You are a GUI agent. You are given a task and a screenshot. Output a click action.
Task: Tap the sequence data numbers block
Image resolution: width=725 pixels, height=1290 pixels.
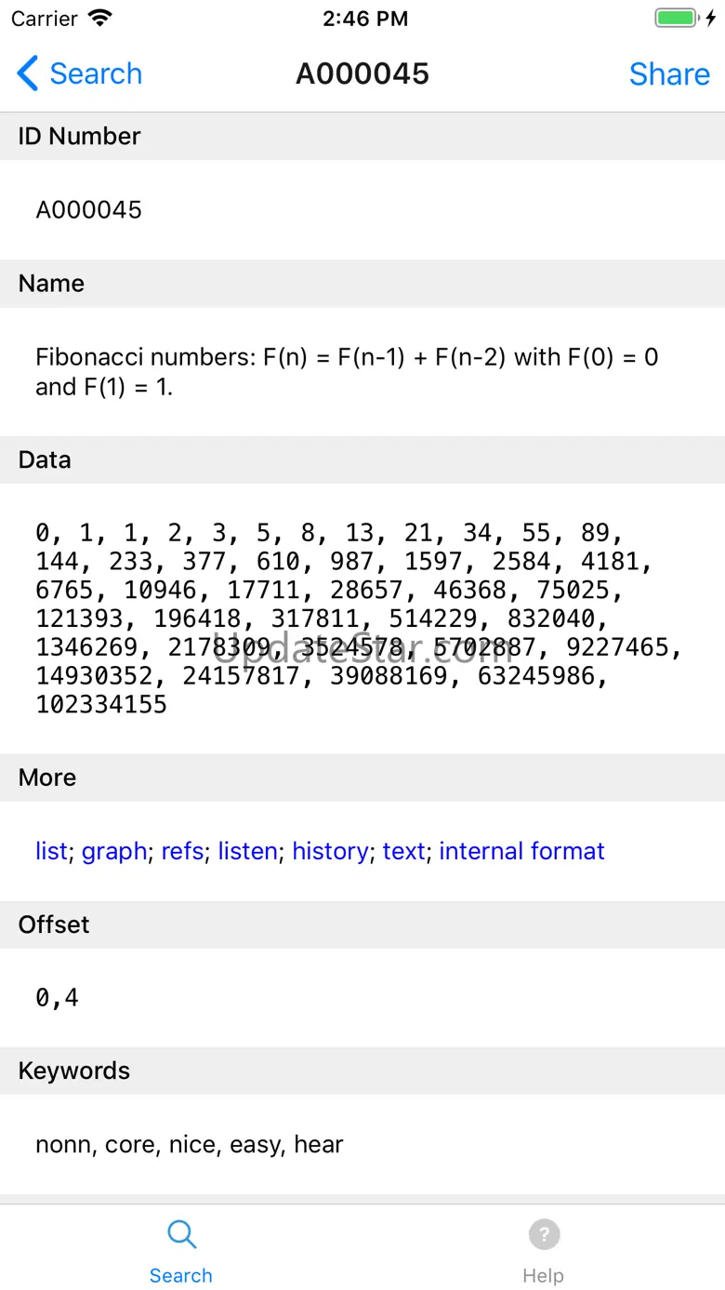(358, 618)
